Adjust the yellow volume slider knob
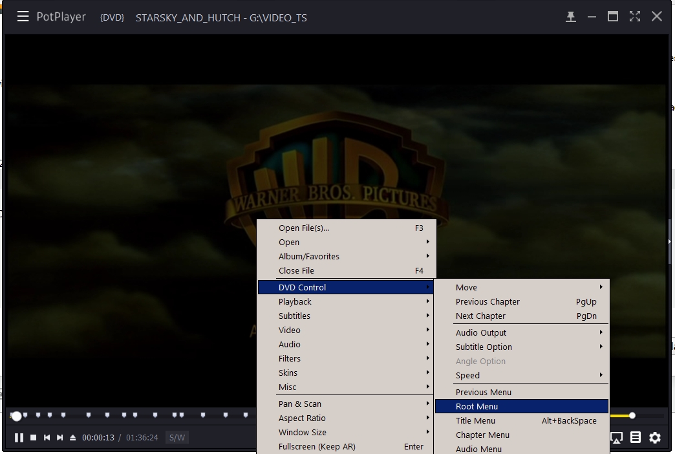675x454 pixels. coord(632,416)
